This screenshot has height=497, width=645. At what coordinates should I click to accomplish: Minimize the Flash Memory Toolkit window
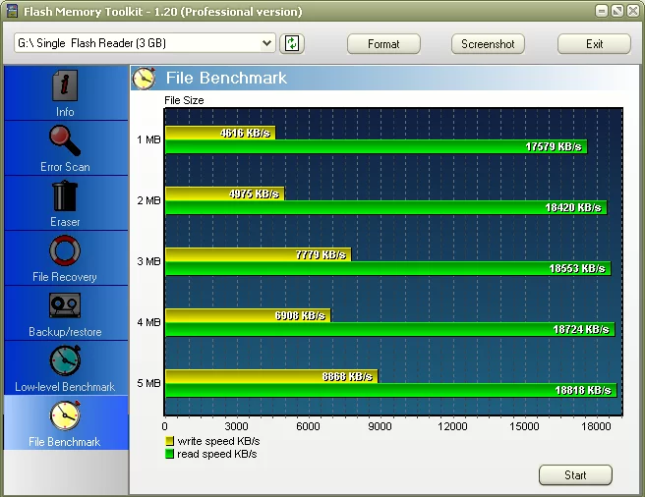602,11
